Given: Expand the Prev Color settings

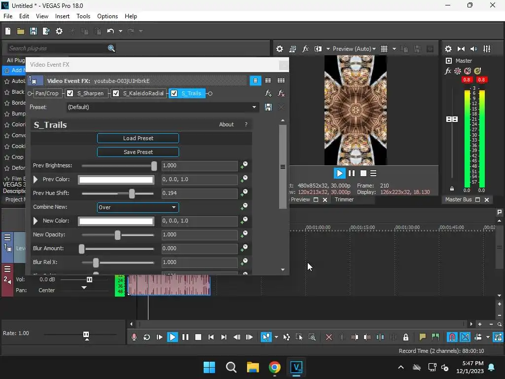Looking at the screenshot, I should point(36,179).
